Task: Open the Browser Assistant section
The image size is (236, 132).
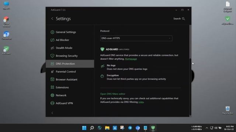Action: click(x=70, y=80)
